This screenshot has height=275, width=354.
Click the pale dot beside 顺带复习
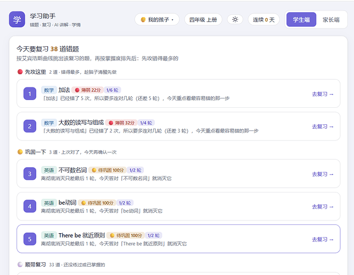[x=20, y=265]
